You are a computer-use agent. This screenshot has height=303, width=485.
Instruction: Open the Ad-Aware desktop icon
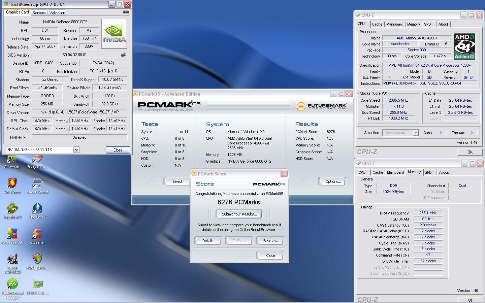pos(12,162)
